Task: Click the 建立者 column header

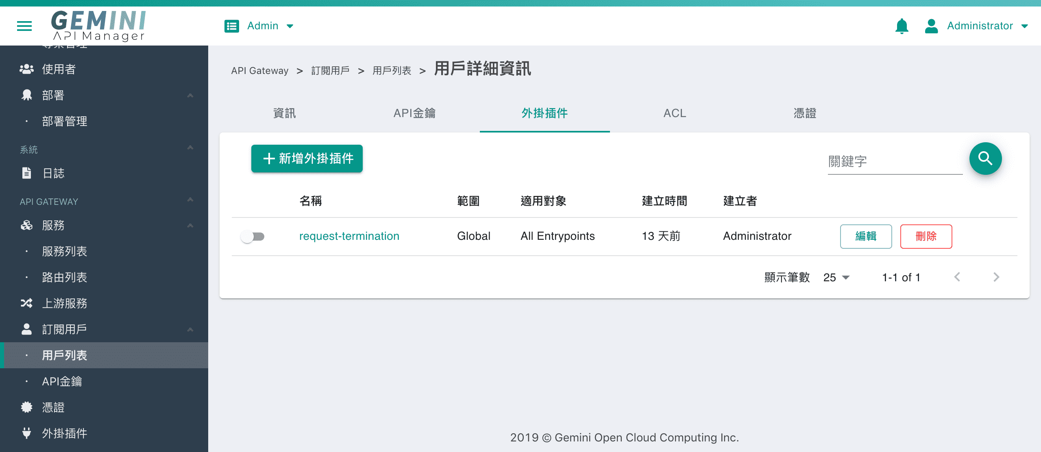Action: (x=740, y=201)
